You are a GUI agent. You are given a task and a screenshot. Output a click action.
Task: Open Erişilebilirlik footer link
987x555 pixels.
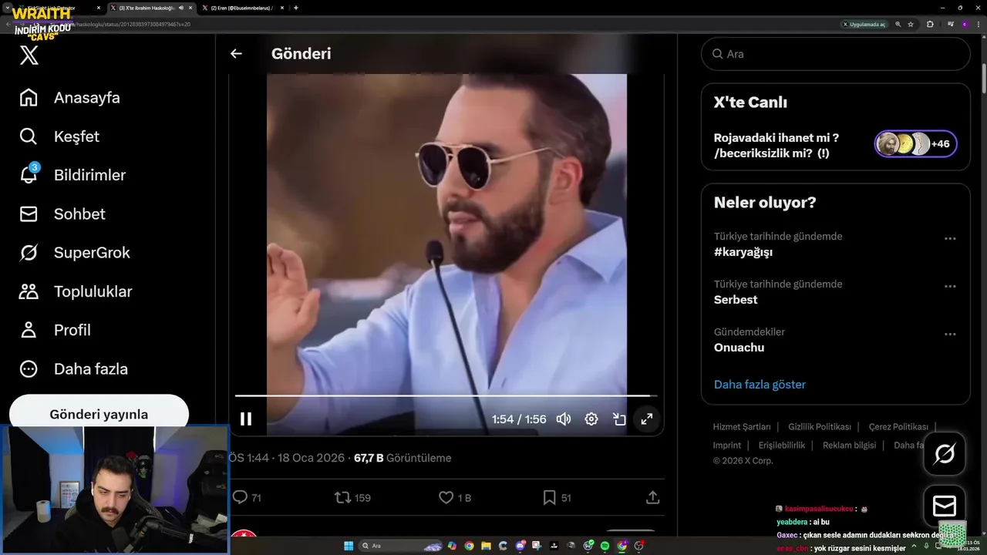[x=782, y=446]
